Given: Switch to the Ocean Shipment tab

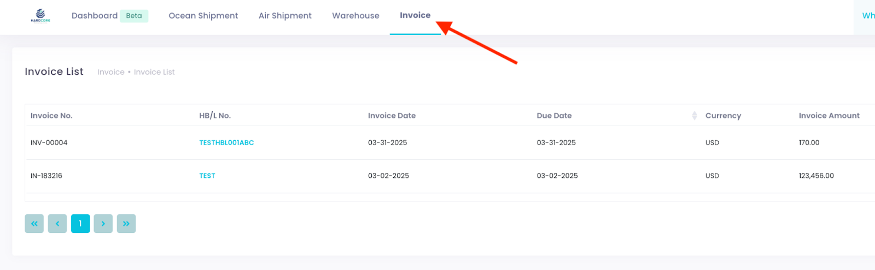Looking at the screenshot, I should pyautogui.click(x=203, y=16).
